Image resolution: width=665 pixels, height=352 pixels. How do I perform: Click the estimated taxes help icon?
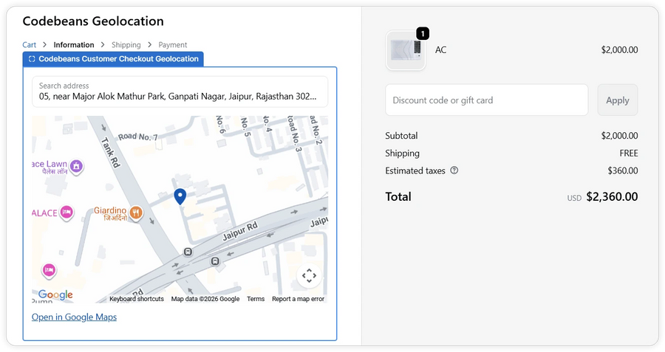[x=454, y=170]
